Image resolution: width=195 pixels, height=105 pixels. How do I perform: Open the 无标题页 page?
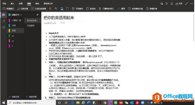[x=33, y=26]
